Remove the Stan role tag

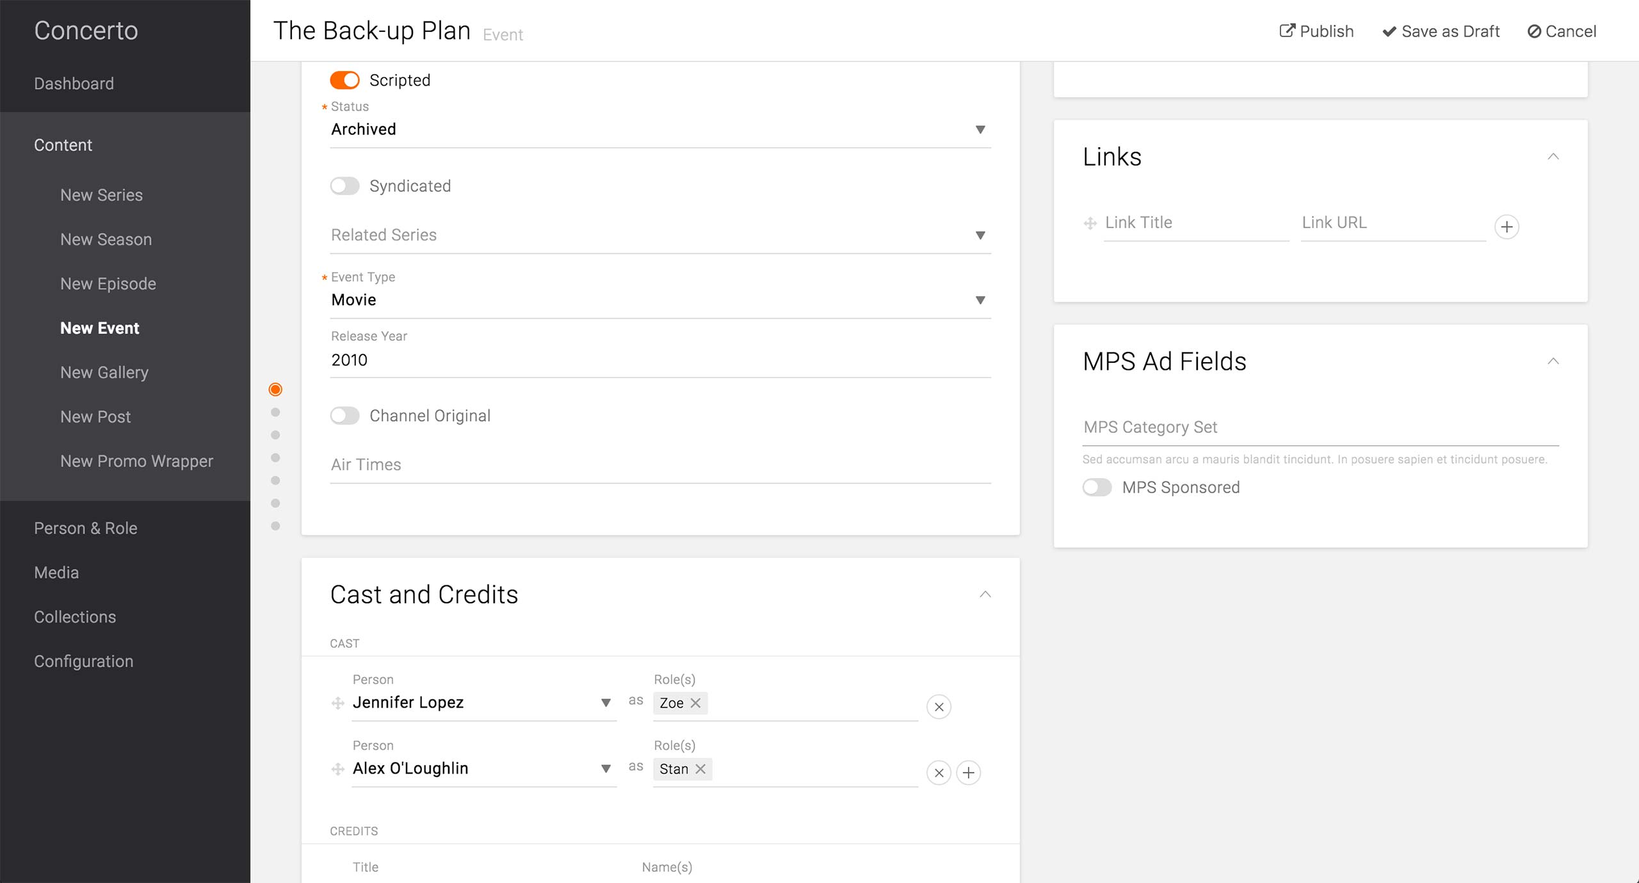point(700,768)
